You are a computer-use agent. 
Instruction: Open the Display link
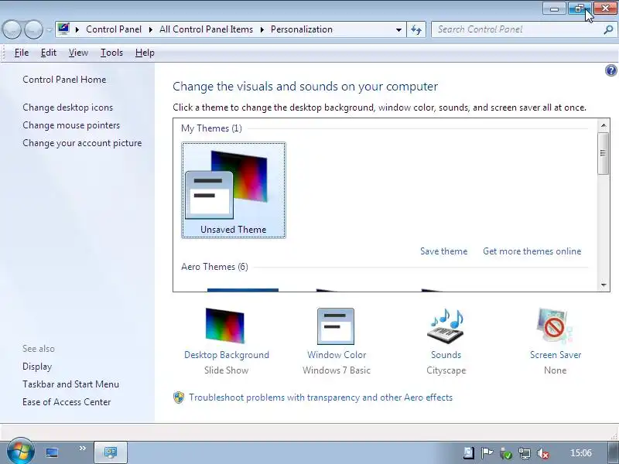37,367
